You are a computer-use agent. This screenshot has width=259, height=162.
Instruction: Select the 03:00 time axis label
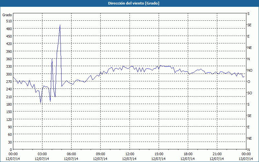[x=42, y=154]
